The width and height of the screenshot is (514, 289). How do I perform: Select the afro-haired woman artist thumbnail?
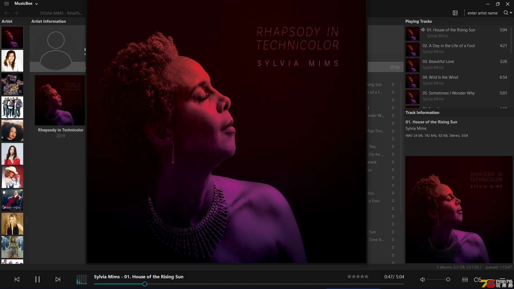coord(12,130)
